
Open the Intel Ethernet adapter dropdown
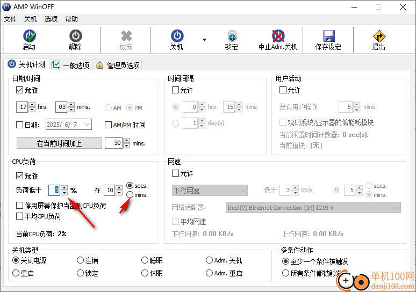(x=313, y=208)
